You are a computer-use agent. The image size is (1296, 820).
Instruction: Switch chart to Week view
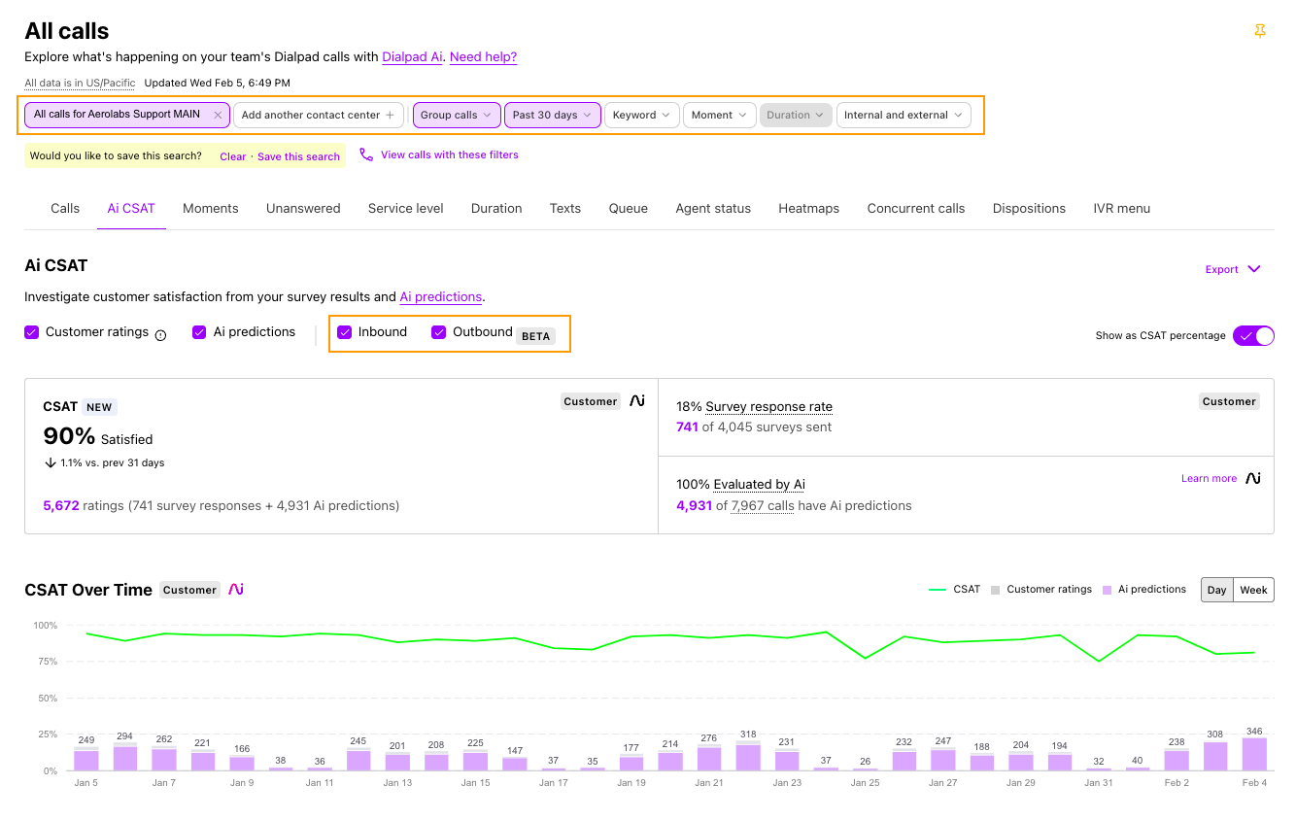coord(1253,590)
